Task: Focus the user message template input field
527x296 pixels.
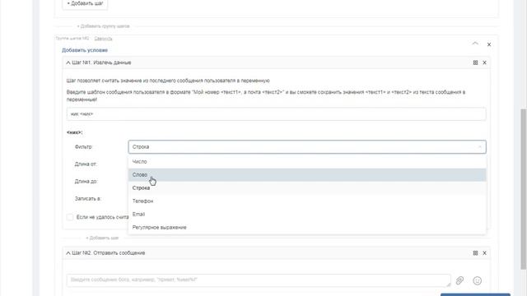Action: pos(276,114)
